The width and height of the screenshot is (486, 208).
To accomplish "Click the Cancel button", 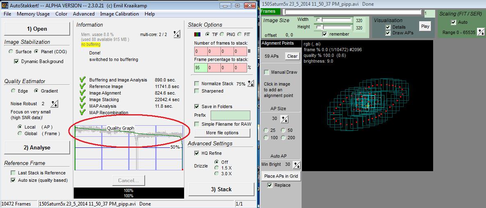I will (x=128, y=181).
